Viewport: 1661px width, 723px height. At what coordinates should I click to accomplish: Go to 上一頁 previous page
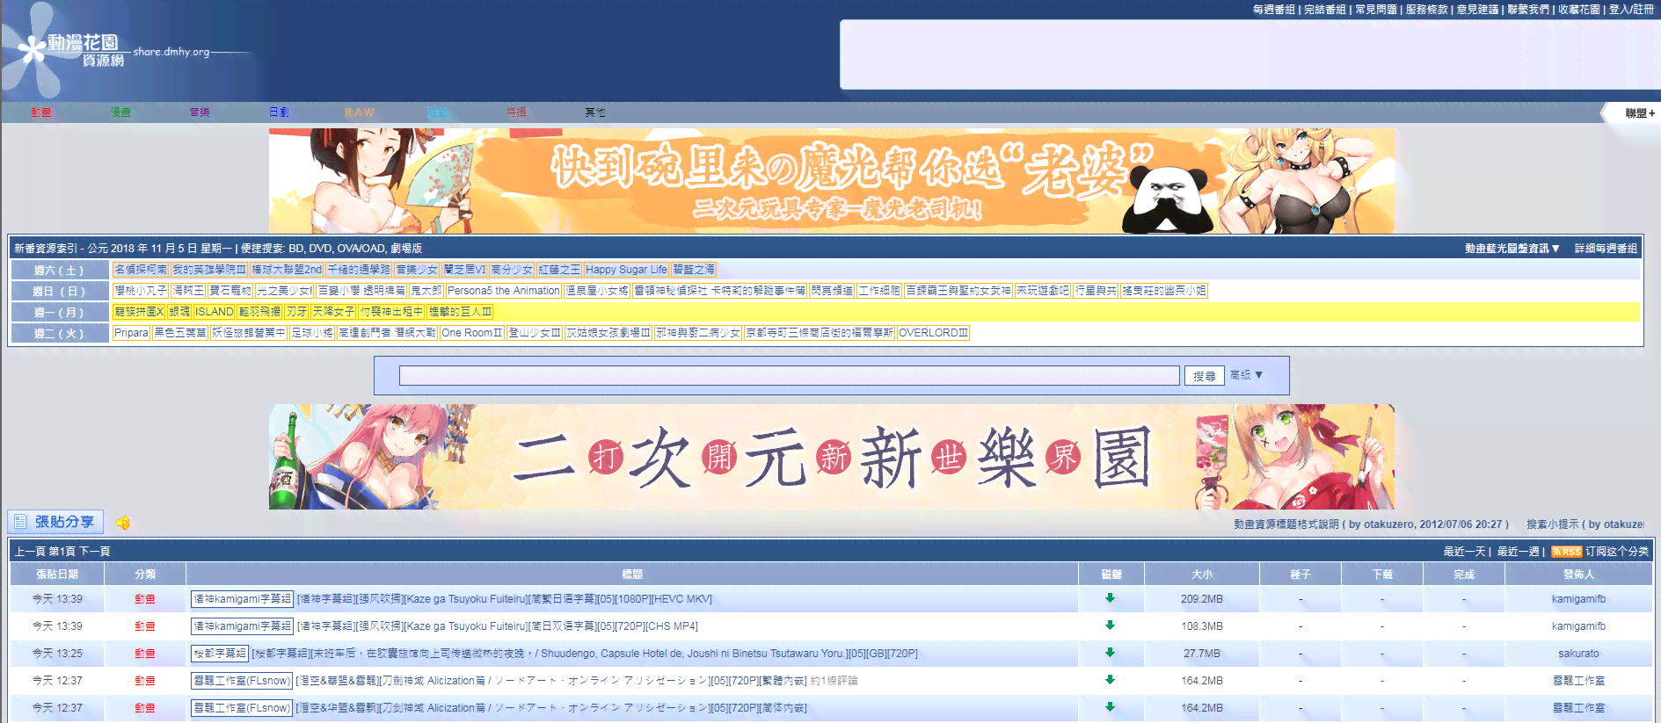(x=30, y=552)
